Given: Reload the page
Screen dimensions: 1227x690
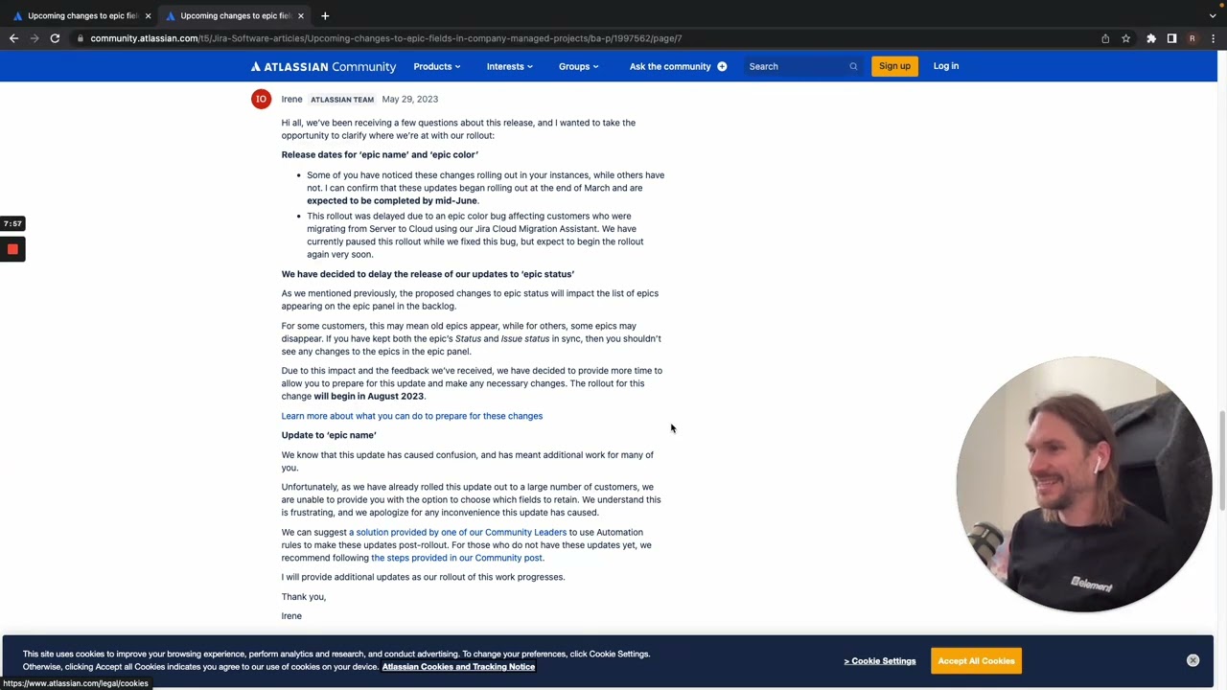Looking at the screenshot, I should tap(55, 38).
